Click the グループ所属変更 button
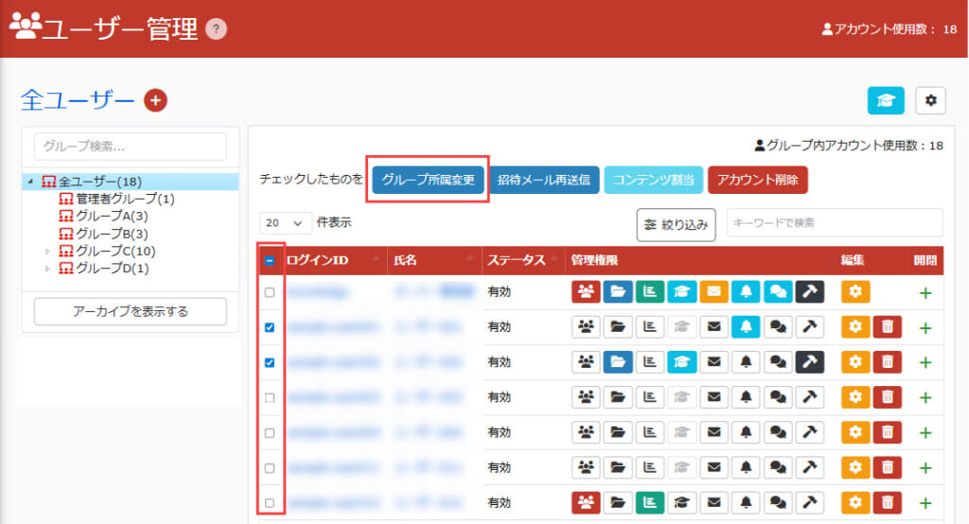The width and height of the screenshot is (969, 524). pos(428,180)
